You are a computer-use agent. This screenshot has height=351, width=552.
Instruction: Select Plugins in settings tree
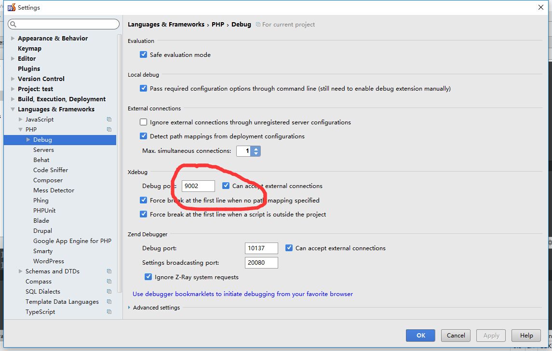29,68
